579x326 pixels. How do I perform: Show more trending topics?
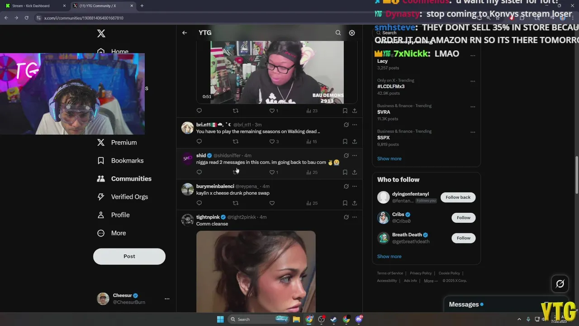[389, 158]
